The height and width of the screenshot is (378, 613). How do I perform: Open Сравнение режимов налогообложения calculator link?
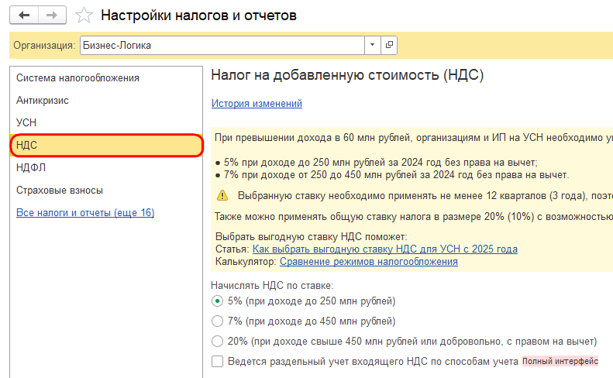tap(369, 262)
